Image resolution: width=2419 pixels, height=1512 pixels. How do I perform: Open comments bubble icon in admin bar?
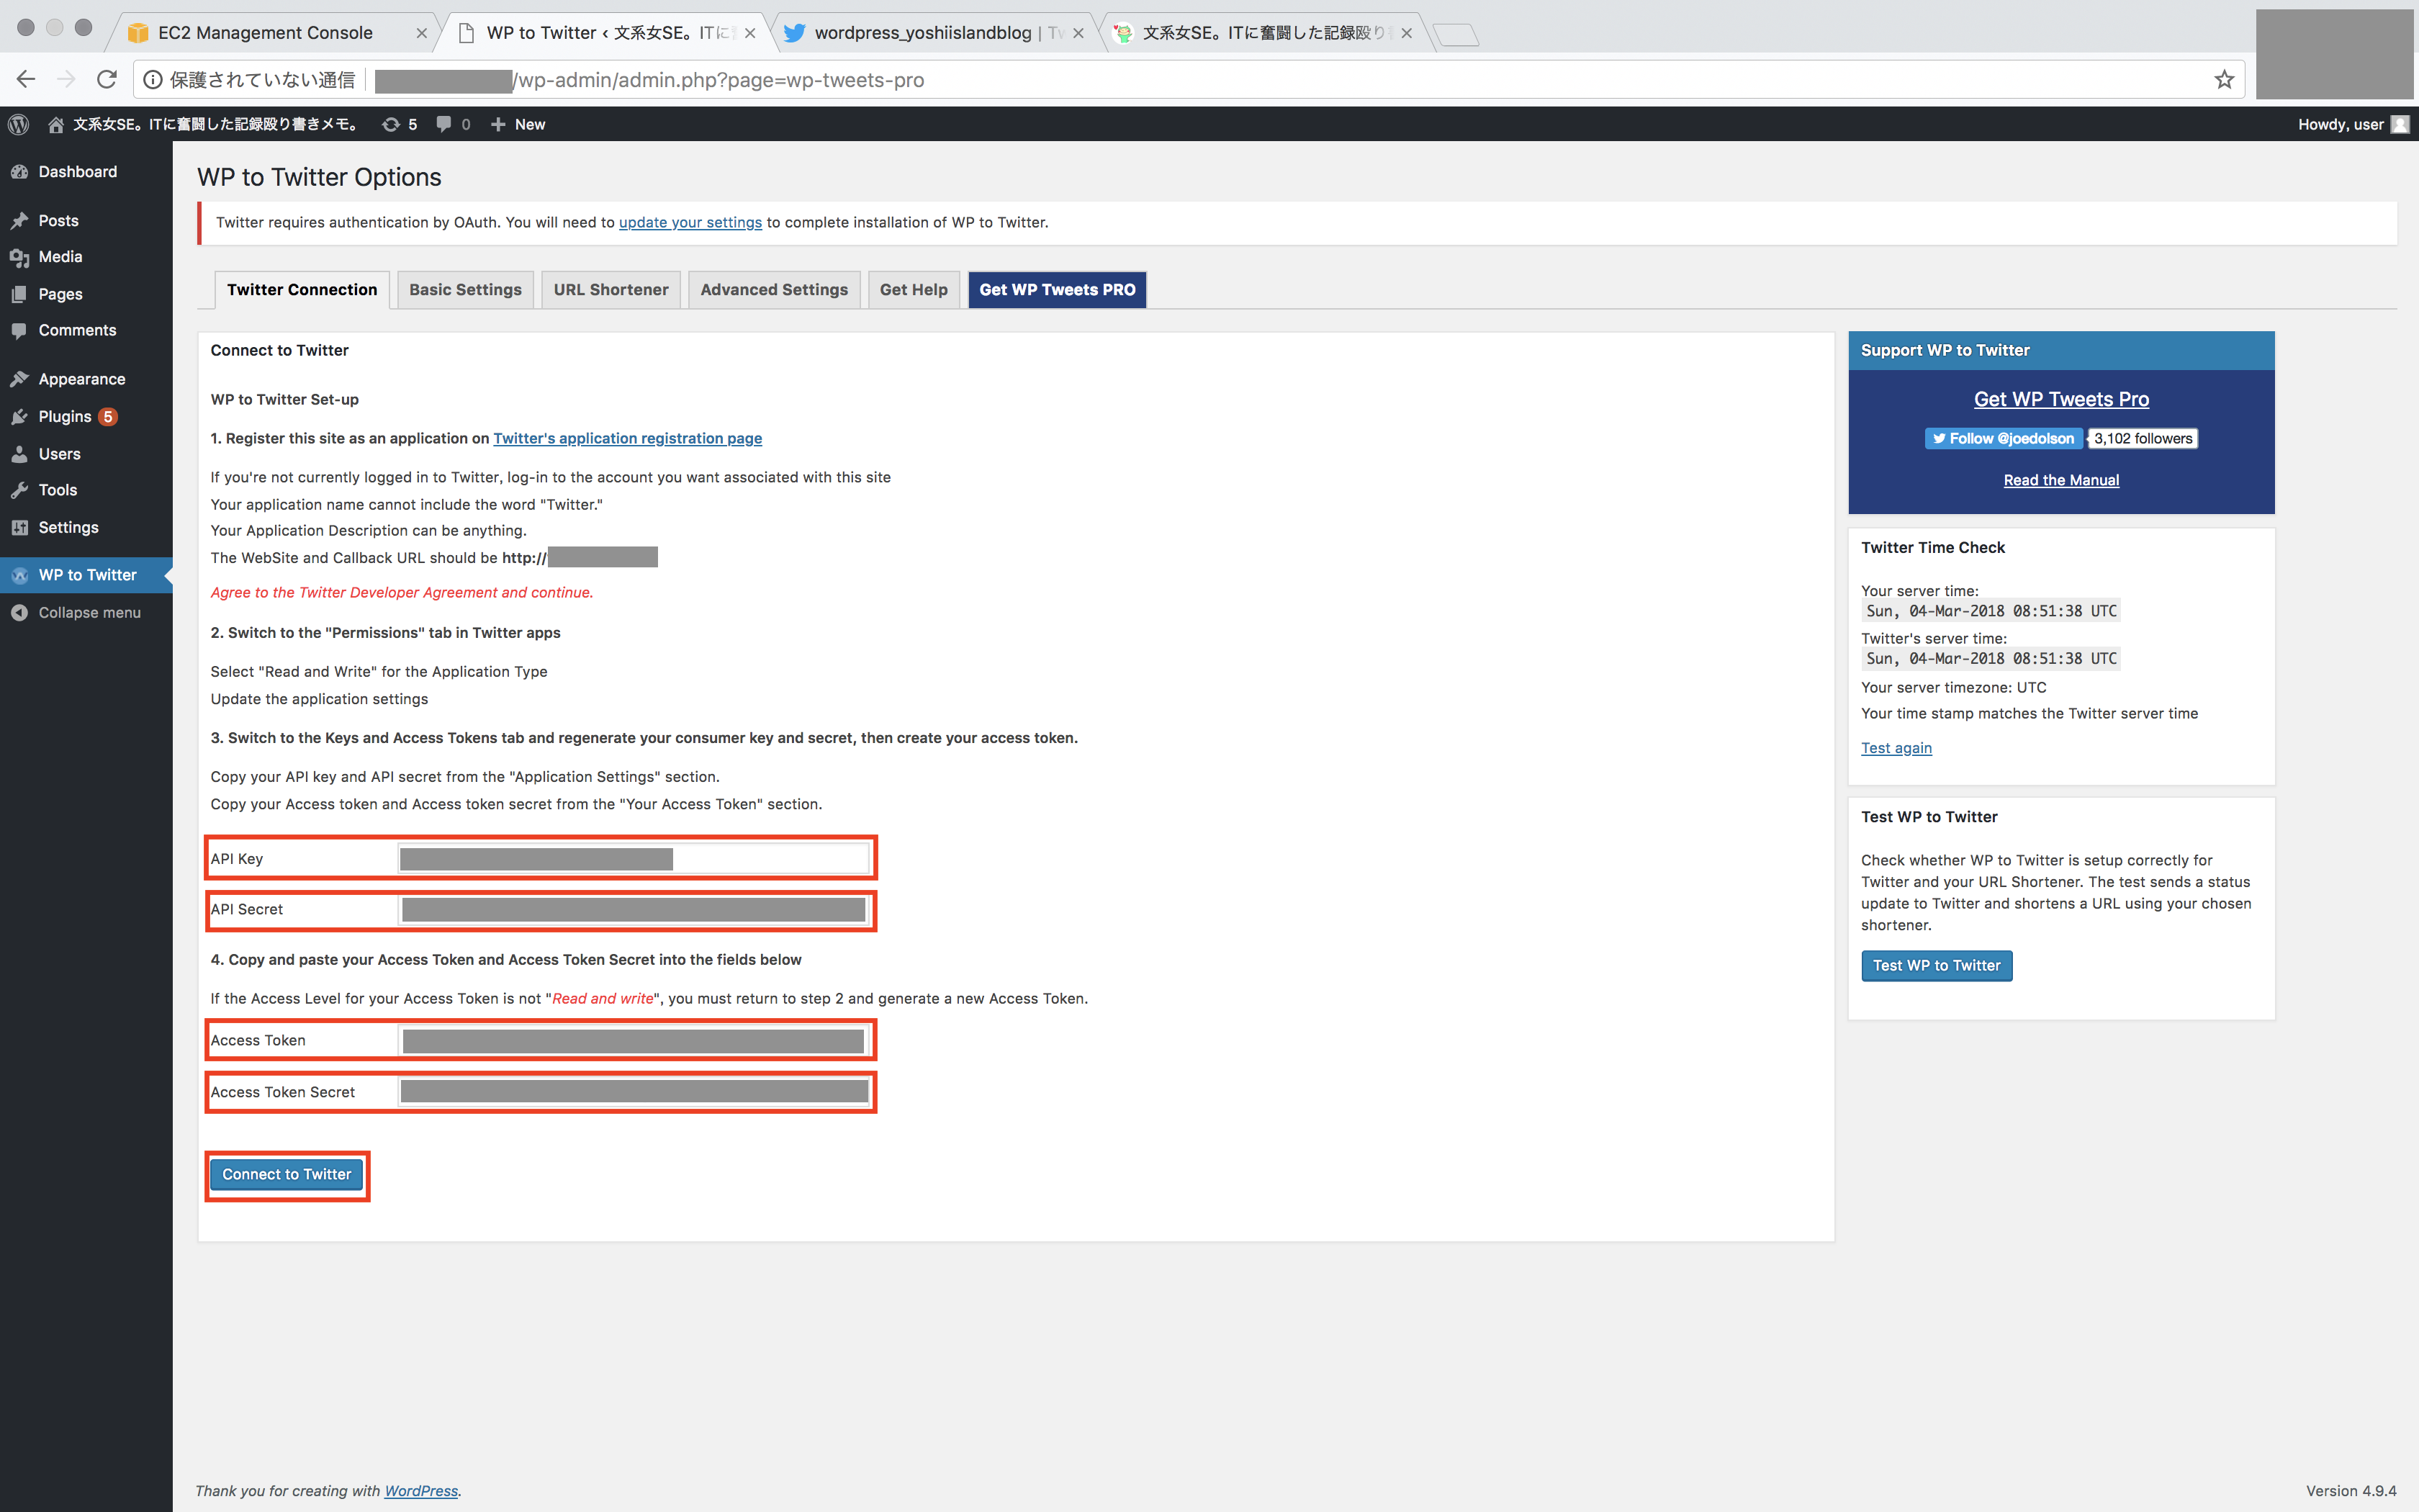point(453,124)
